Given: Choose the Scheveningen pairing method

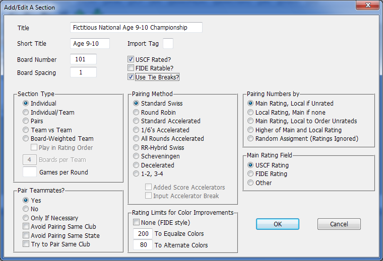Looking at the screenshot, I should point(136,156).
